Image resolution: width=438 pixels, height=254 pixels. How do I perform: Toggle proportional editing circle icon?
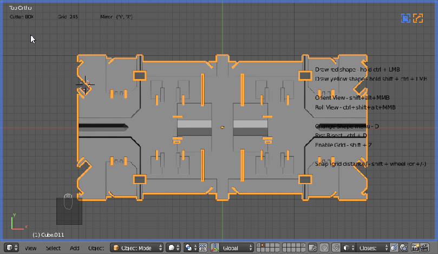[x=324, y=248]
